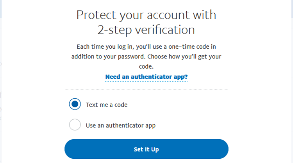Click the paragraph line starting "Each time you log in"
Image resolution: width=293 pixels, height=163 pixels.
pos(146,47)
